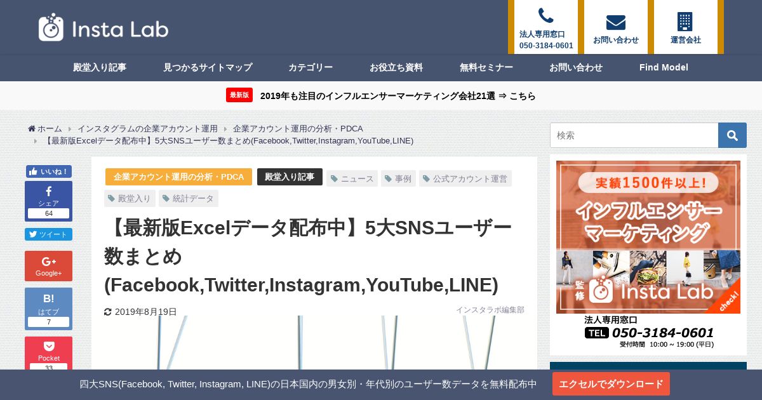Save to Pocket button
The height and width of the screenshot is (400, 762).
(x=49, y=353)
